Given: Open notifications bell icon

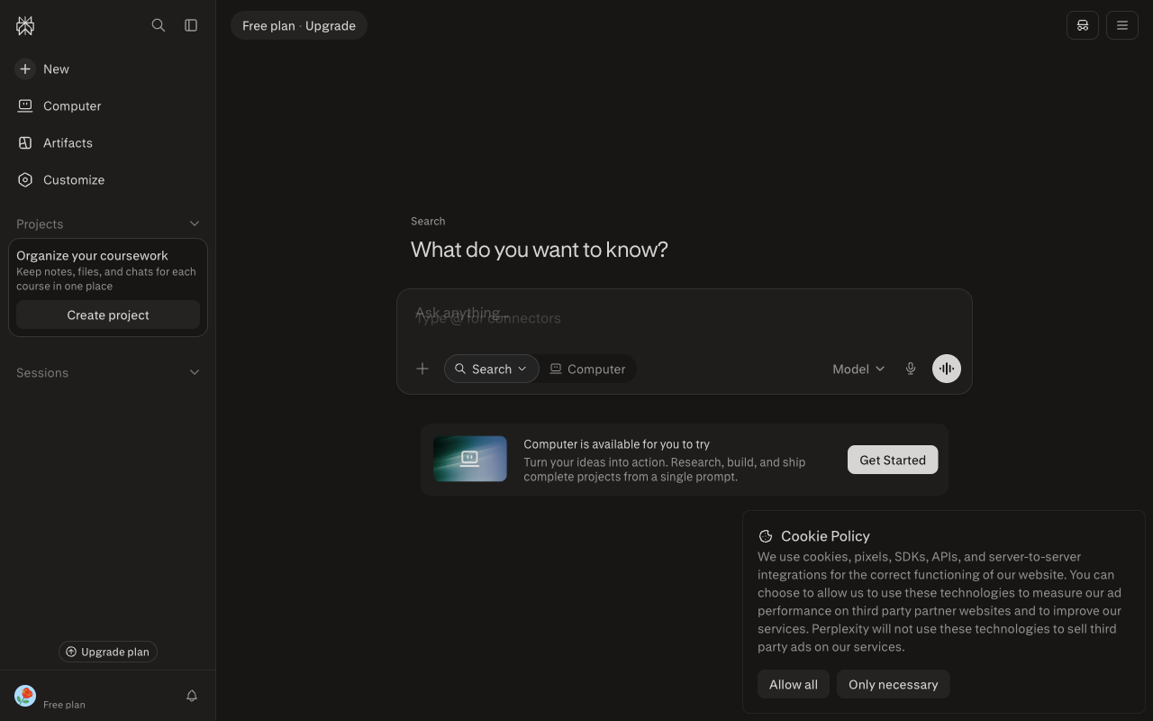Looking at the screenshot, I should 192,696.
